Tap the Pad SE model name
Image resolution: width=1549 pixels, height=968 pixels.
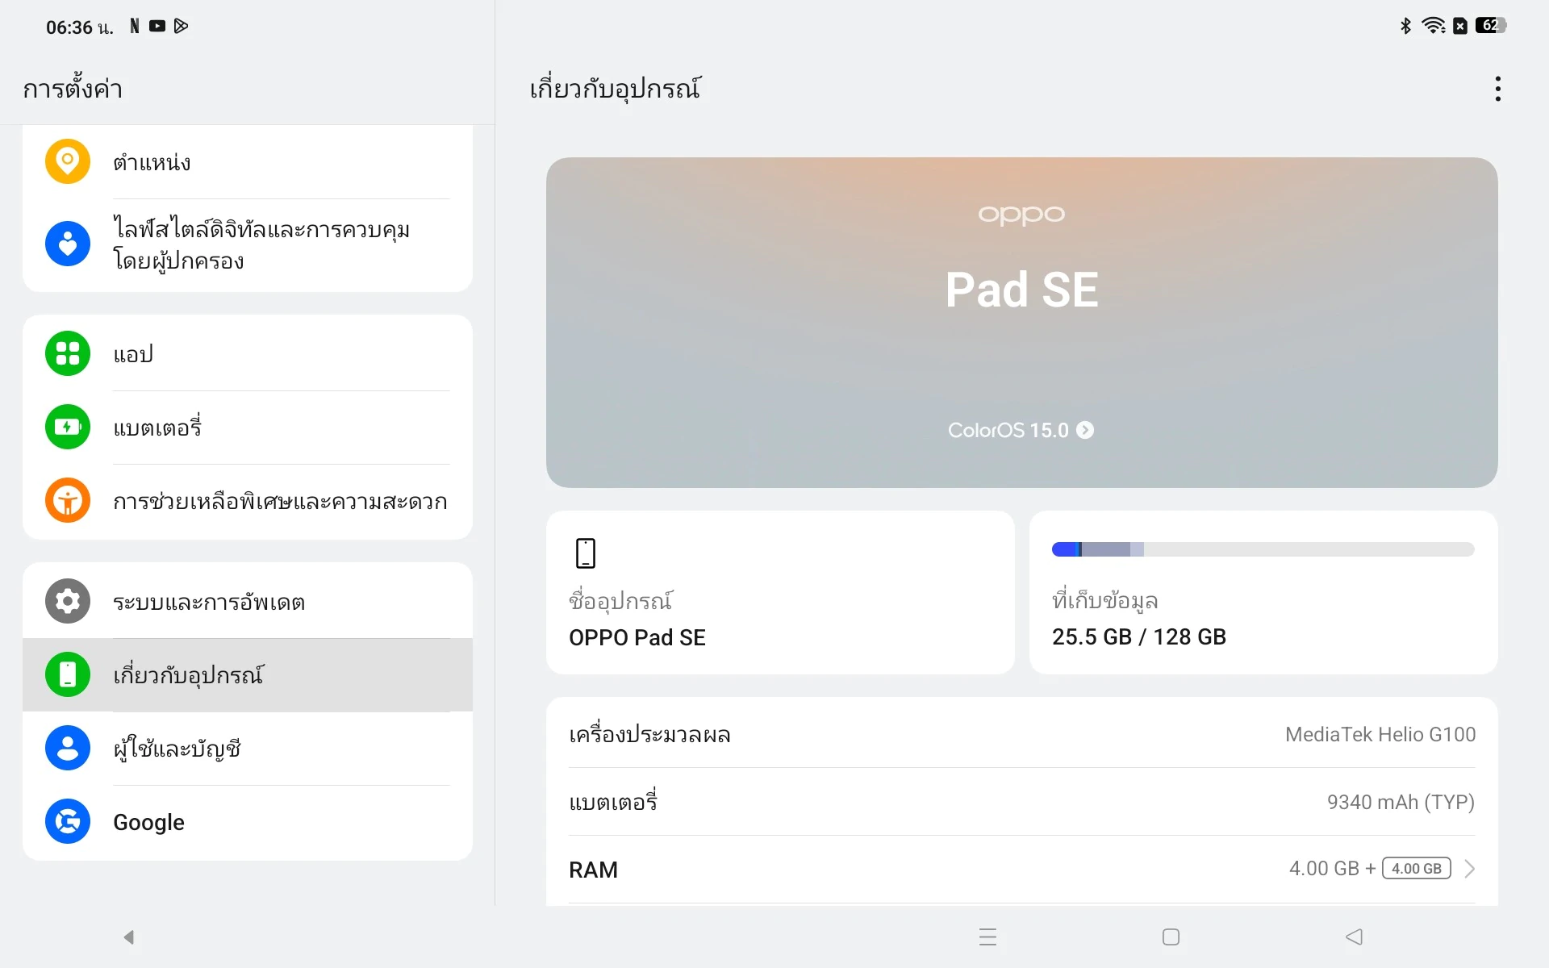[1021, 290]
